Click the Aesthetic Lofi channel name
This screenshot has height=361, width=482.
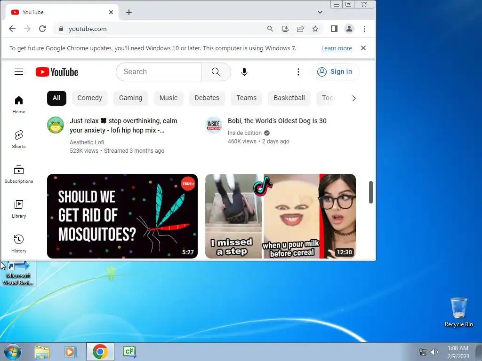pyautogui.click(x=87, y=142)
